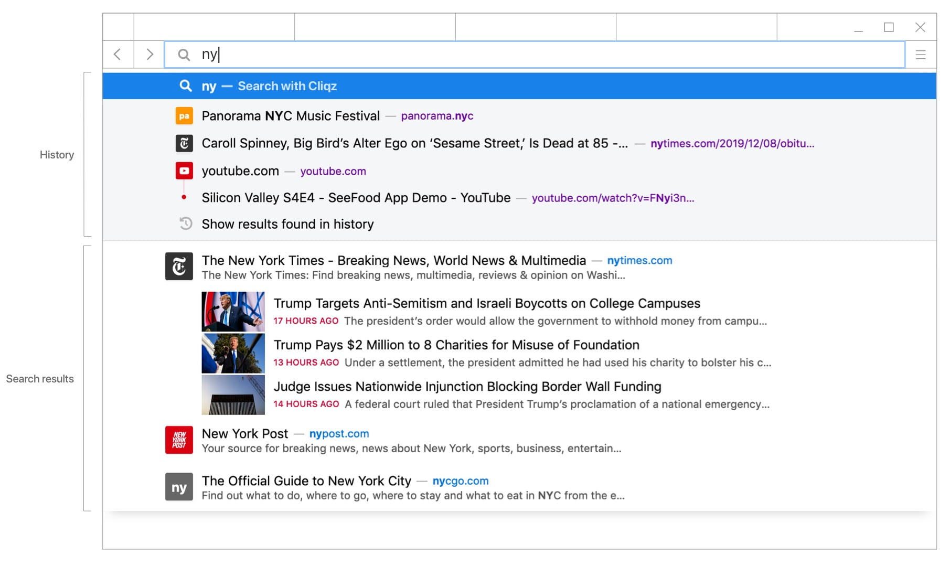Open the nycgo.com link

coord(461,481)
